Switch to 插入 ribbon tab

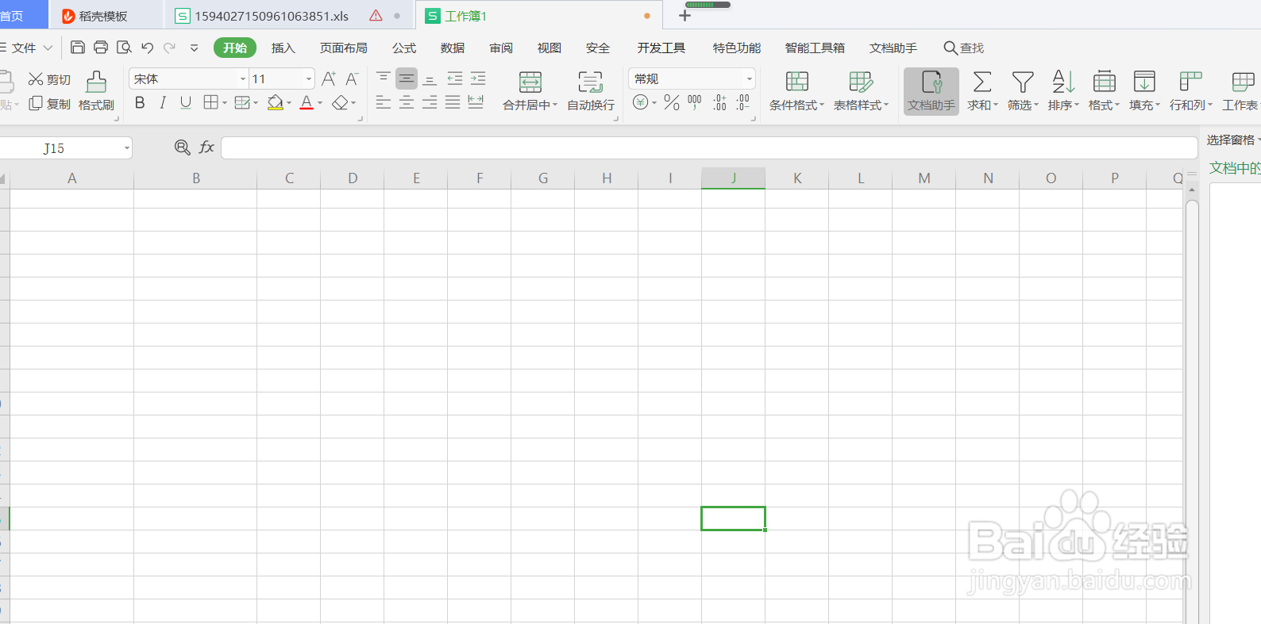point(283,48)
